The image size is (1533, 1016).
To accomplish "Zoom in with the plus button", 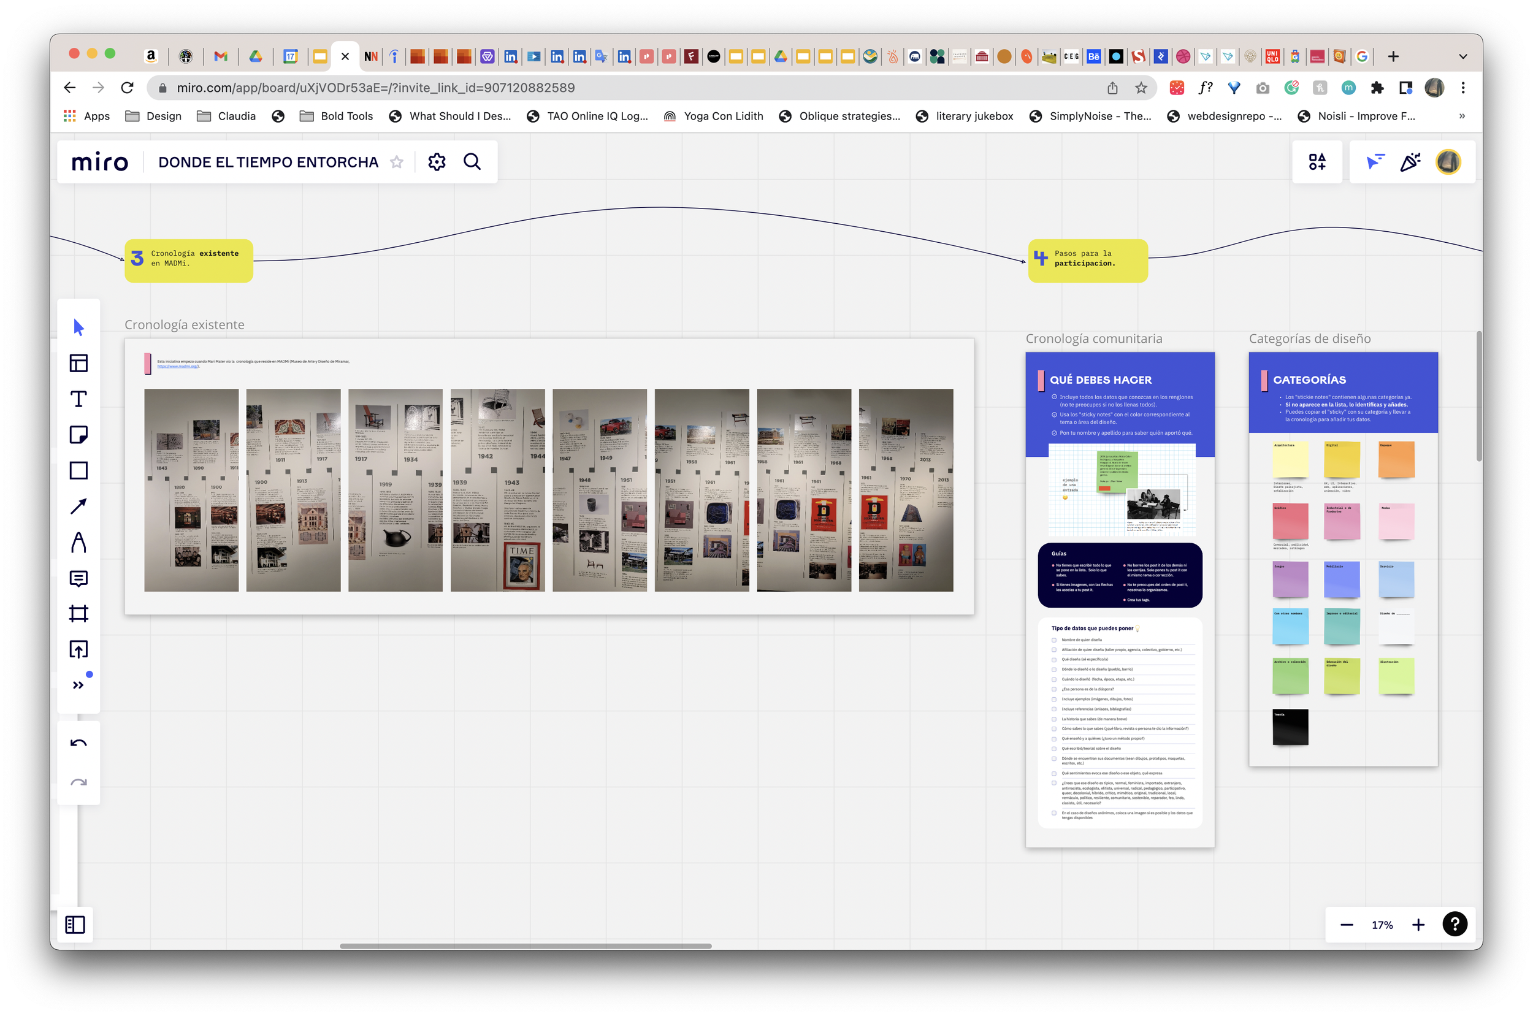I will 1418,925.
